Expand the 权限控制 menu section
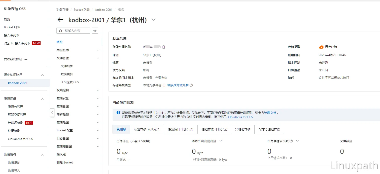Viewport: 380px width, 174px height. [x=98, y=90]
